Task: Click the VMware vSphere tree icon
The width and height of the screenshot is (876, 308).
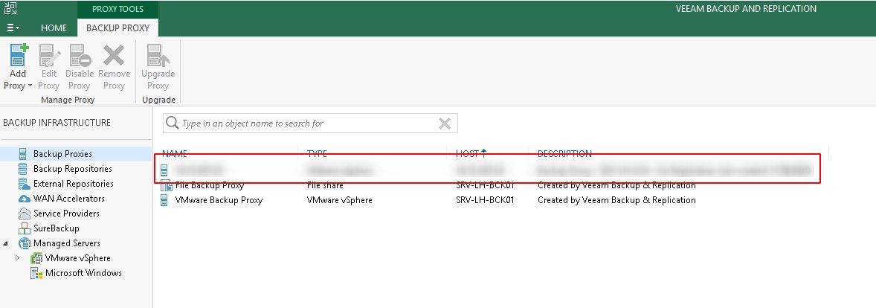Action: point(36,258)
